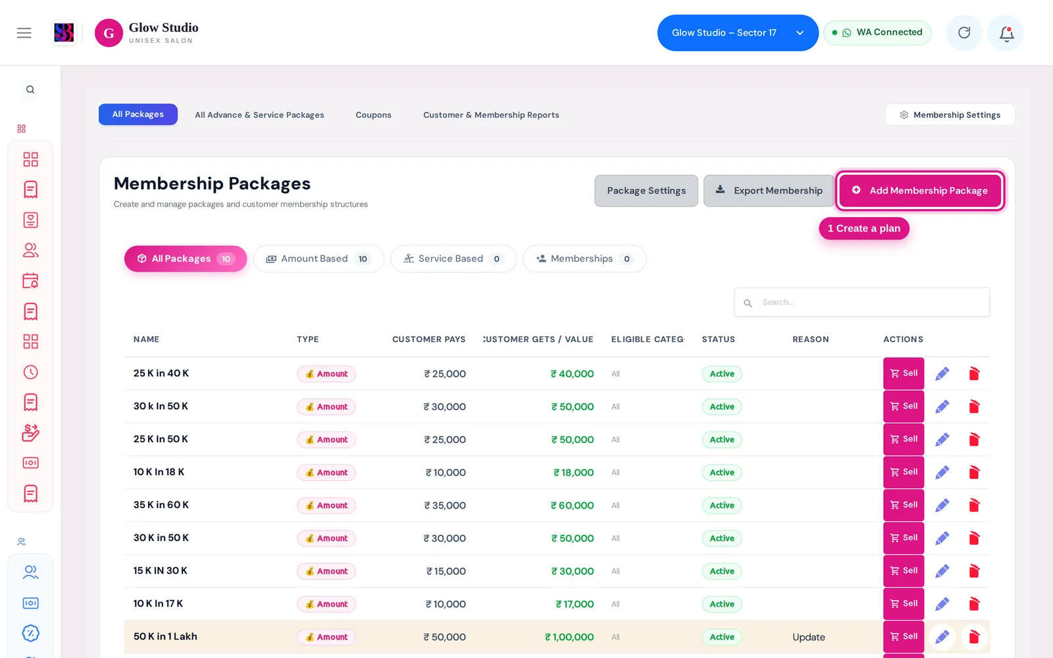Image resolution: width=1053 pixels, height=658 pixels.
Task: Focus the package search field
Action: coord(862,303)
